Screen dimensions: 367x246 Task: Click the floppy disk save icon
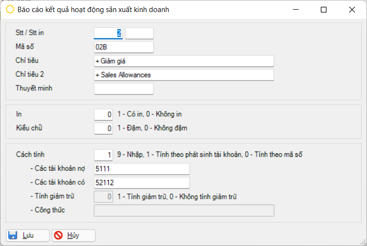[x=13, y=235]
